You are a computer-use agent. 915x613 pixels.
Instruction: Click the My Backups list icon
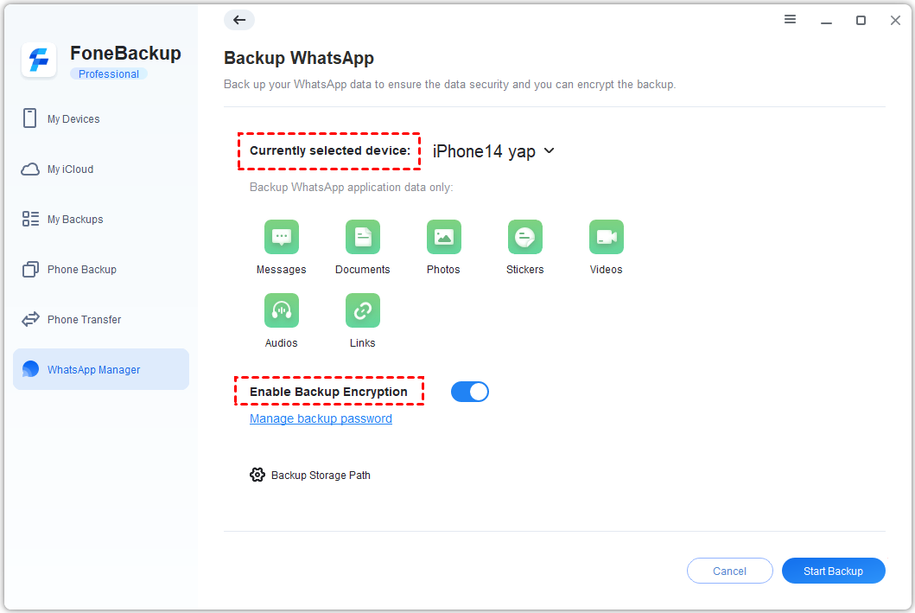30,219
